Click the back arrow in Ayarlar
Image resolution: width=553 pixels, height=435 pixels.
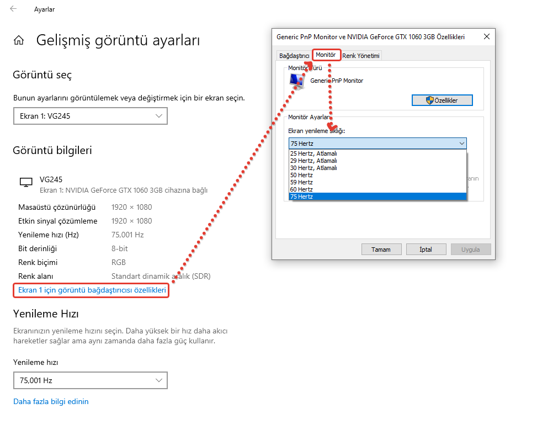coord(13,9)
